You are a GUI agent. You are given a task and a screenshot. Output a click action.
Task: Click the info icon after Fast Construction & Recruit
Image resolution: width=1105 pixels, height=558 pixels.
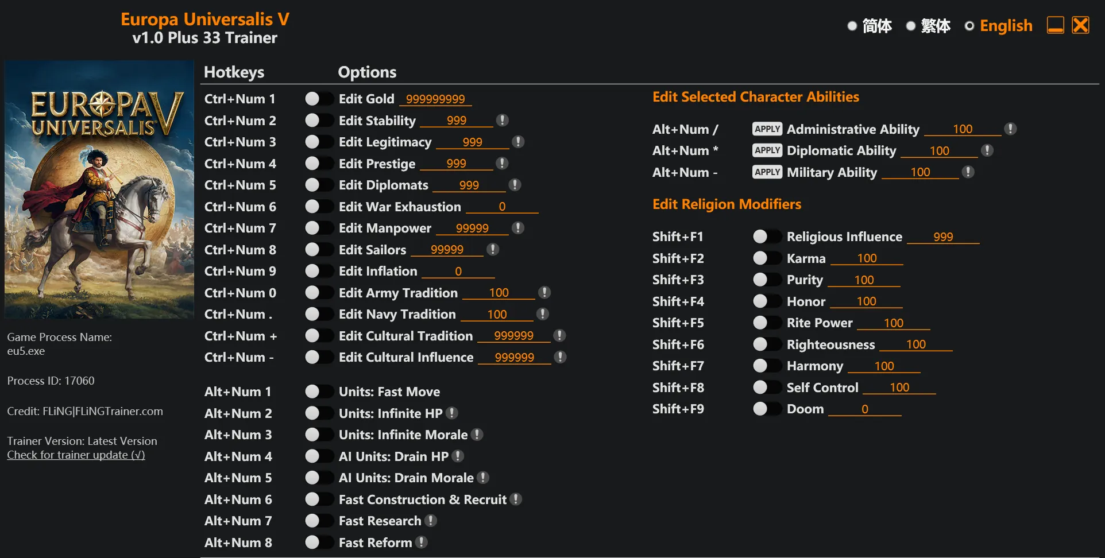516,499
